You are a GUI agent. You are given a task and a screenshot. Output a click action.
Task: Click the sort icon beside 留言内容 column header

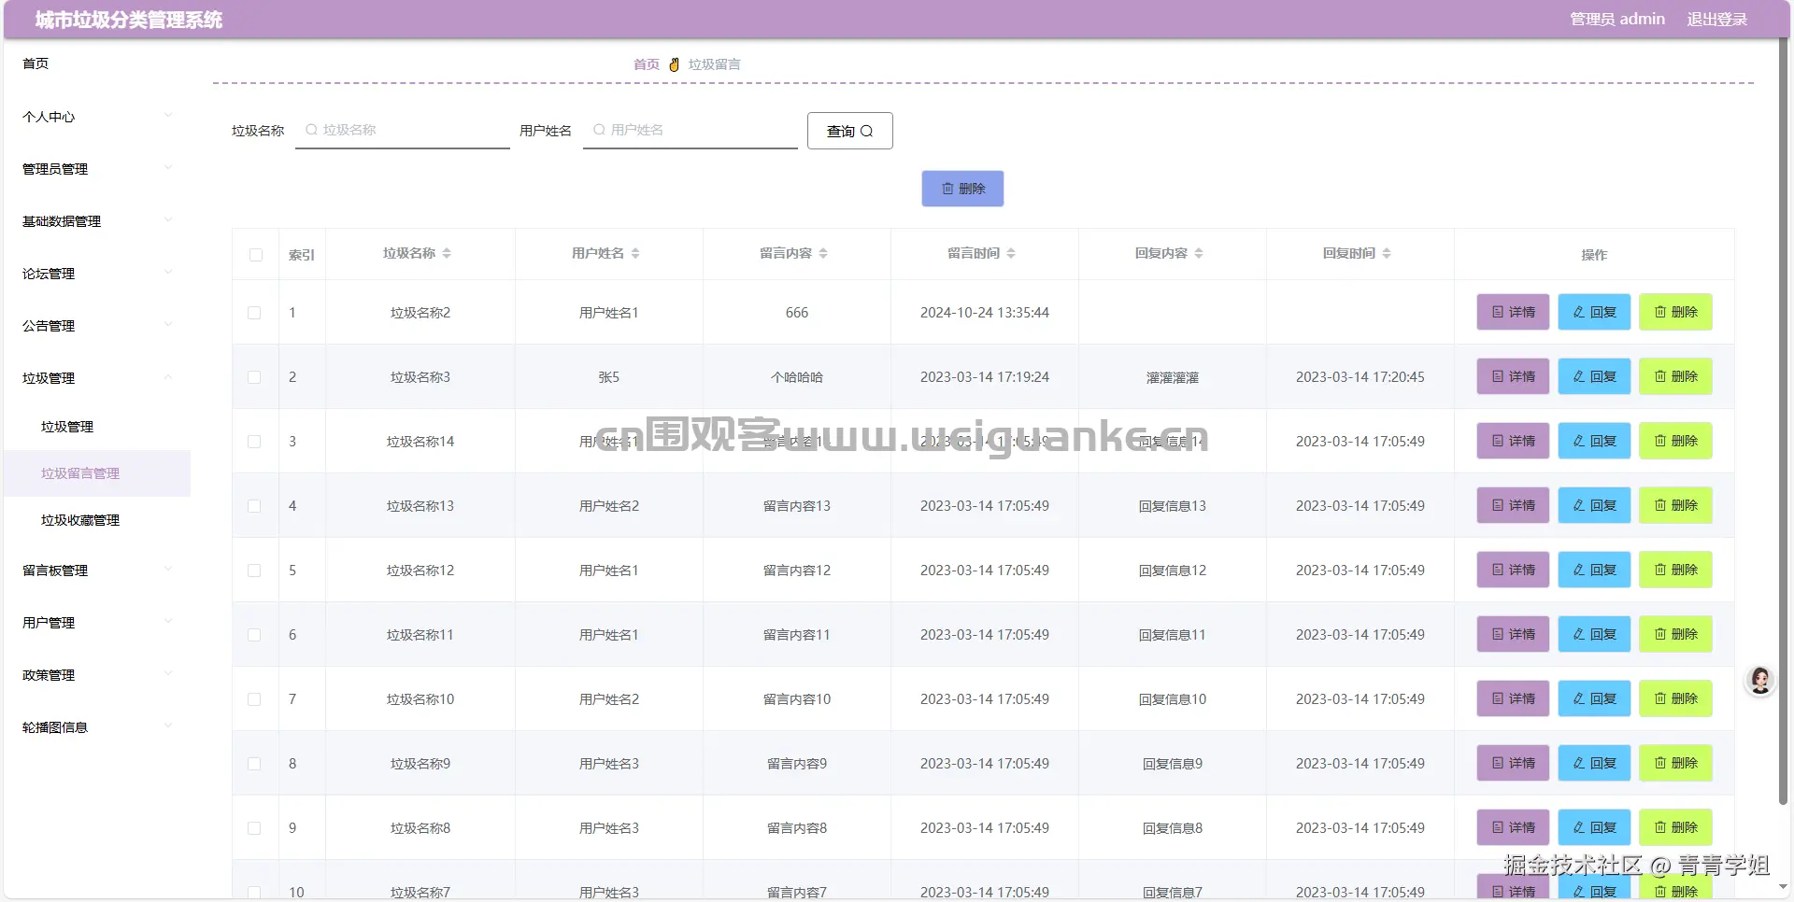pyautogui.click(x=823, y=254)
